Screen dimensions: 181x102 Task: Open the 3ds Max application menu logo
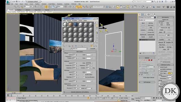pyautogui.click(x=8, y=2)
